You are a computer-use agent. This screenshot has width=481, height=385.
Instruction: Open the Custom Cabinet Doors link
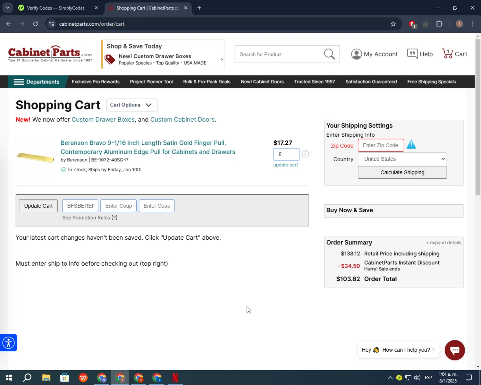[182, 119]
